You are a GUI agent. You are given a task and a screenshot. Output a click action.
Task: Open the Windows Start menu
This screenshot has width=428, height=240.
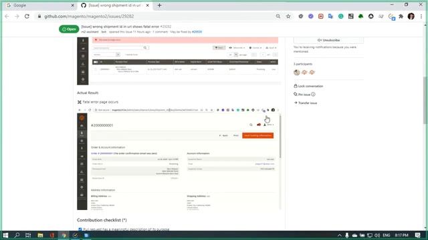(5, 235)
